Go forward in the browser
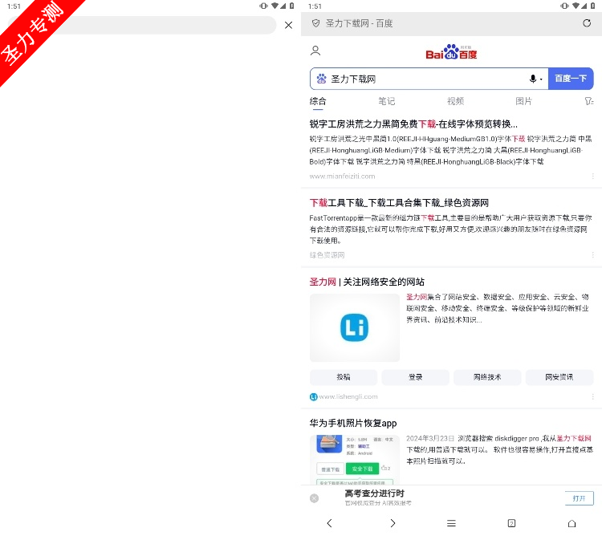 point(393,523)
